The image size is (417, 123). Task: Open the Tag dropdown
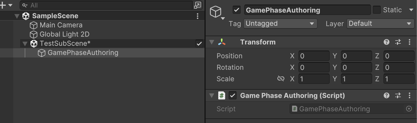coord(280,24)
